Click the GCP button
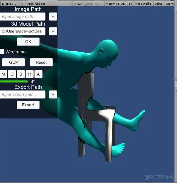Image resolution: width=177 pixels, height=183 pixels. point(14,62)
